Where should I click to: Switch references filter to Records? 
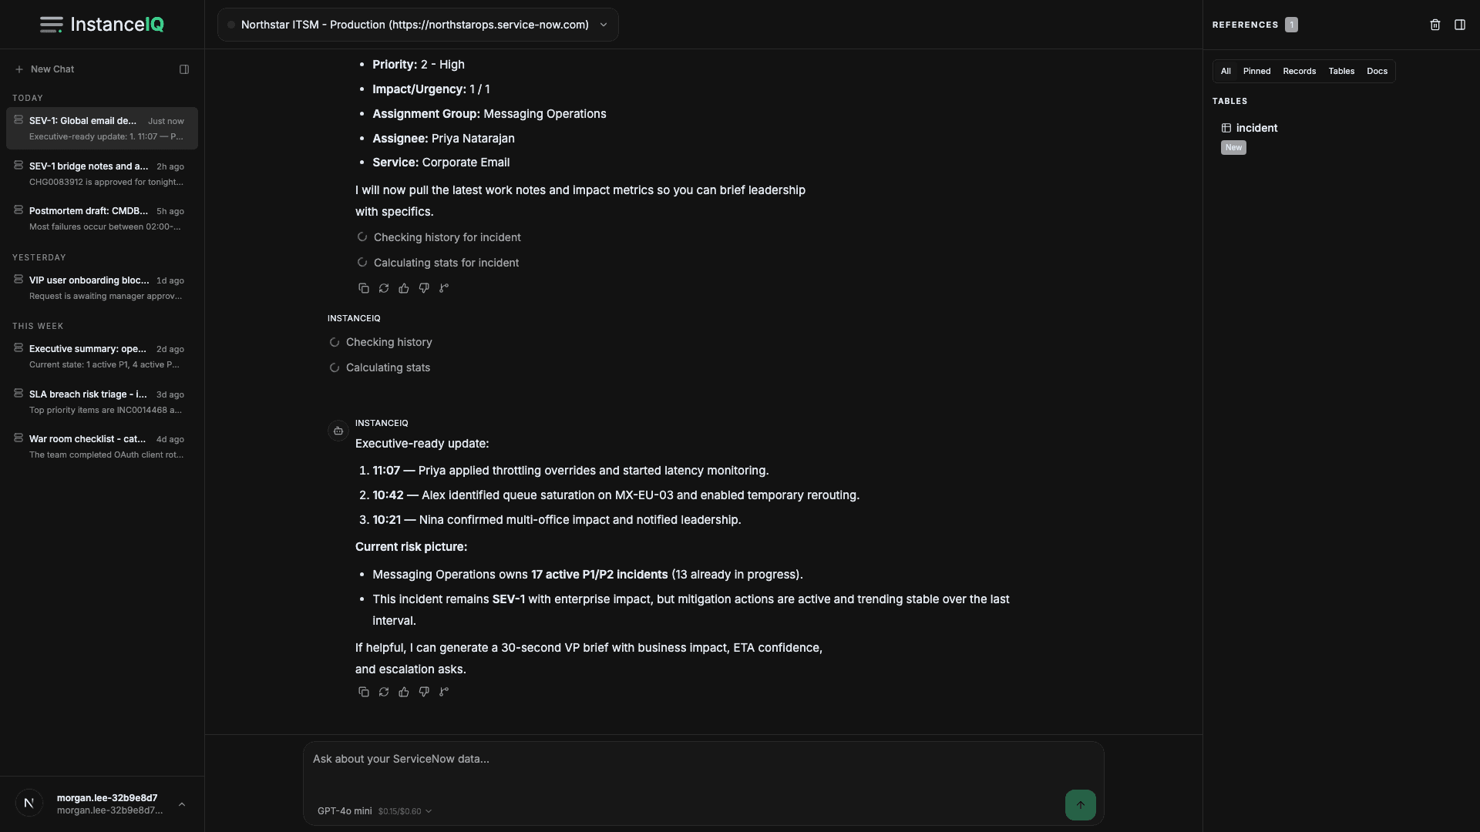(x=1299, y=71)
